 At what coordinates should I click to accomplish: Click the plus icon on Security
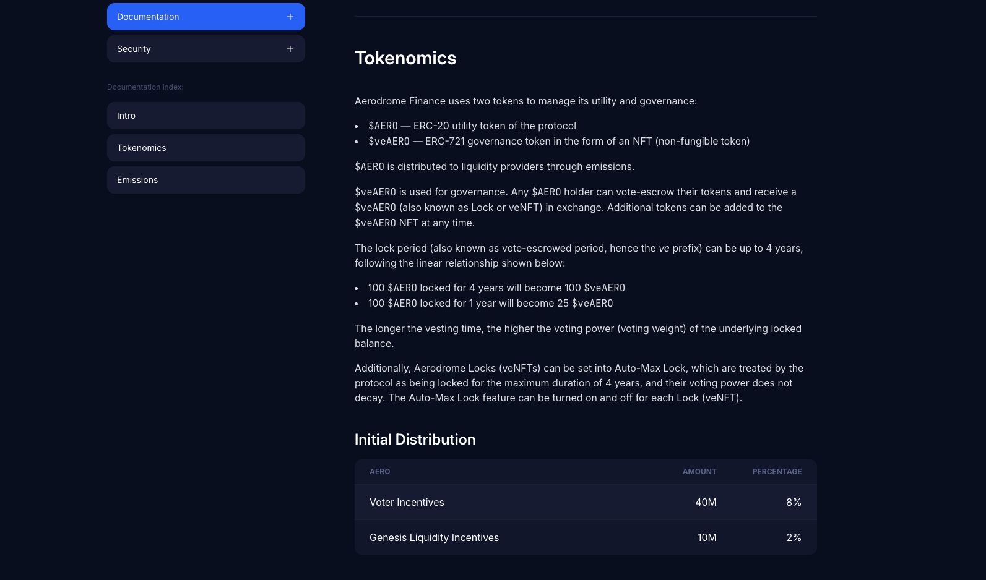click(290, 49)
